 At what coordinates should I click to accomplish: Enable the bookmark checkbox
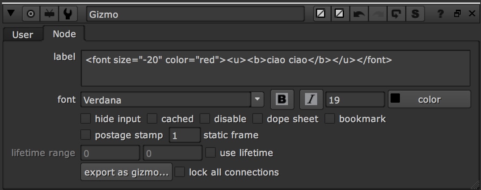click(x=330, y=119)
